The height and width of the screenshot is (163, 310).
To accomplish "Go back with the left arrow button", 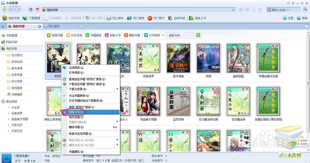I will click(x=11, y=9).
